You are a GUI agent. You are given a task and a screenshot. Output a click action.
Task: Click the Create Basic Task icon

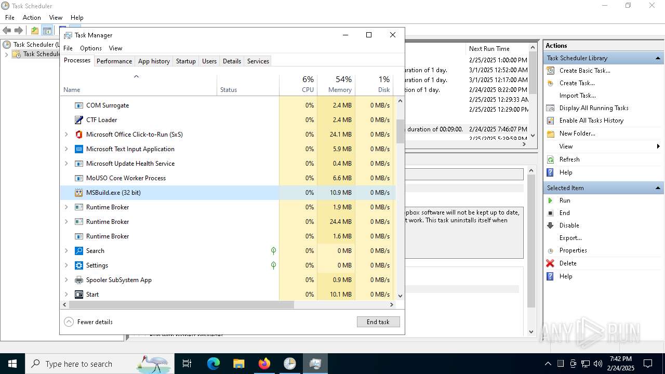click(550, 71)
